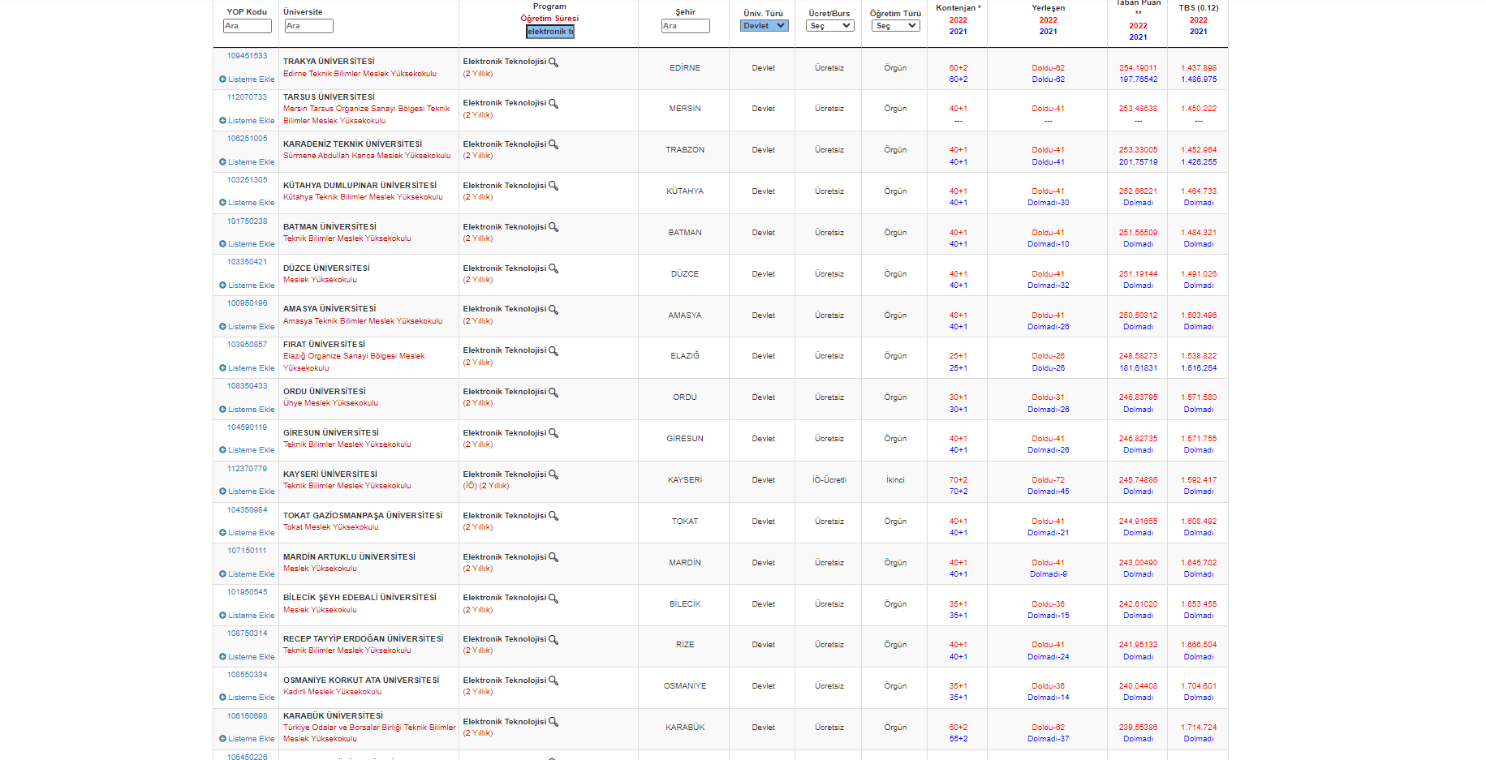Click Elektronik Teknolojisi program link for Düzce
This screenshot has height=760, width=1486.
pyautogui.click(x=505, y=268)
